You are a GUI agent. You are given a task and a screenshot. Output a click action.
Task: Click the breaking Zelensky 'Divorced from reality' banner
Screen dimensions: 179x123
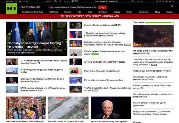tap(89, 17)
